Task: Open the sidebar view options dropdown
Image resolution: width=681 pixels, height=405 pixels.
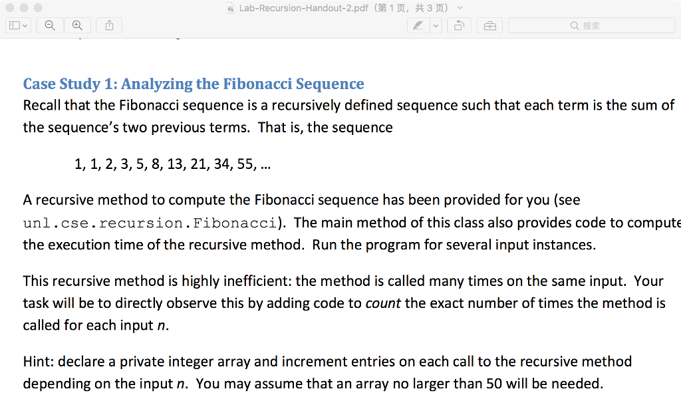Action: click(25, 25)
